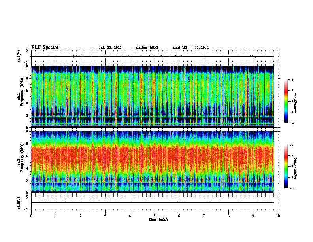The image size is (313, 242).
Task: Click the lower colorbar's log(PSD) label
Action: click(296, 168)
